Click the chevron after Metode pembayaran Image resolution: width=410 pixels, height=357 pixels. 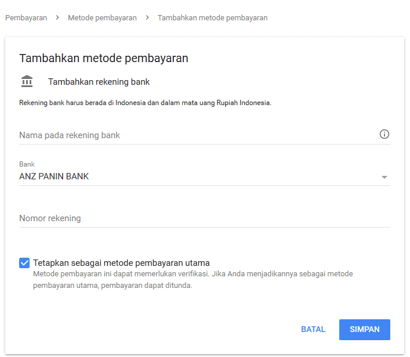147,17
